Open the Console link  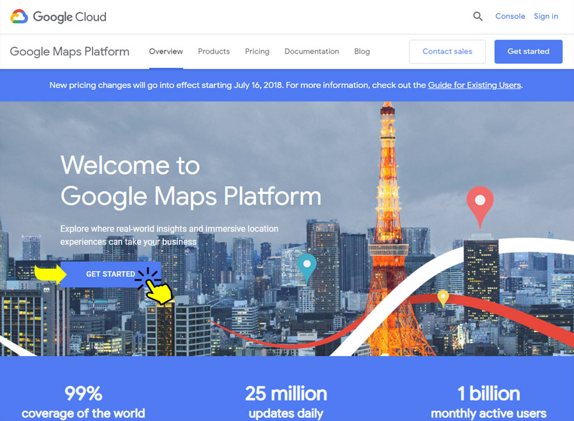(x=510, y=17)
